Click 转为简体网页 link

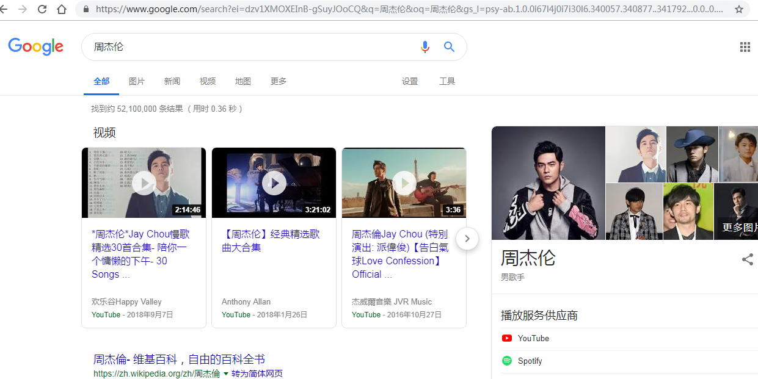[257, 374]
